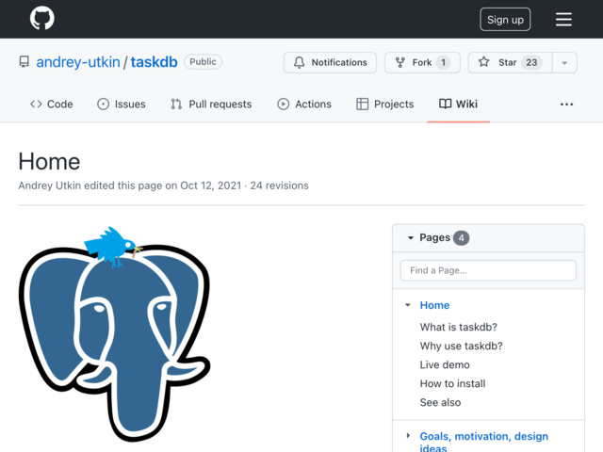Collapse the Home page tree arrow

[408, 305]
